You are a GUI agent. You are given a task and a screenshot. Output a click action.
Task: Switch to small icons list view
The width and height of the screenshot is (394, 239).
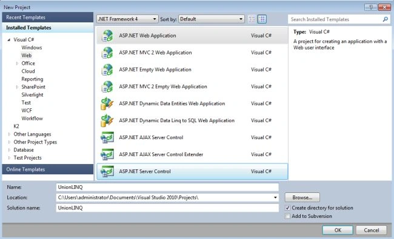pyautogui.click(x=252, y=19)
